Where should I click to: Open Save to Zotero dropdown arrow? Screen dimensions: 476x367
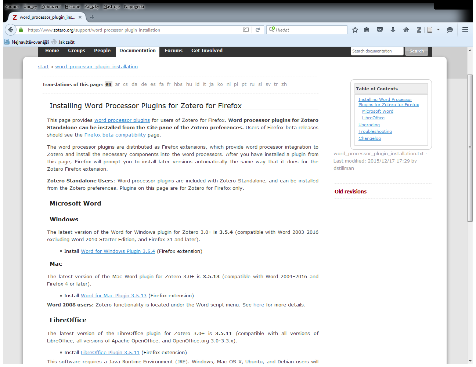(438, 30)
